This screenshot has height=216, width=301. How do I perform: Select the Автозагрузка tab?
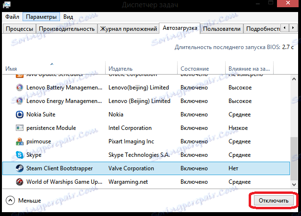pos(180,28)
